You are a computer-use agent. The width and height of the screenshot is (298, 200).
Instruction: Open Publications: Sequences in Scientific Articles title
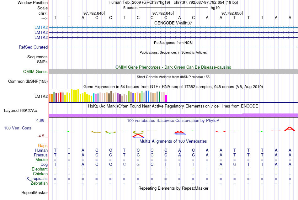tap(173, 52)
